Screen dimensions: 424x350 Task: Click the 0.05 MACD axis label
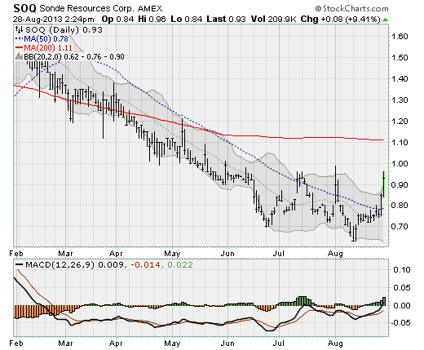tap(401, 287)
